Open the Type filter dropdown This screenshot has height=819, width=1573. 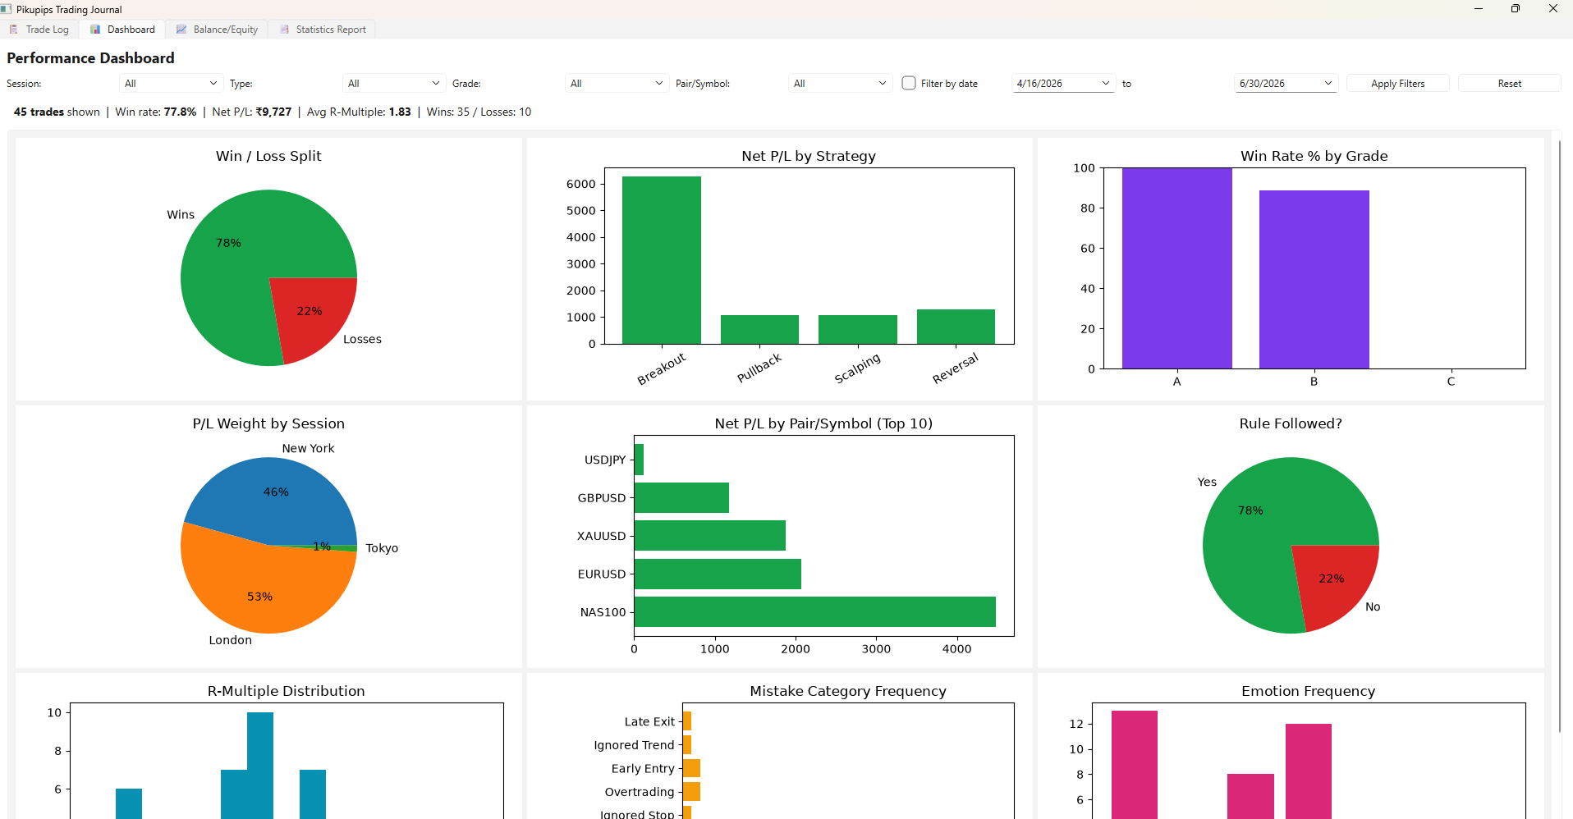click(x=394, y=84)
